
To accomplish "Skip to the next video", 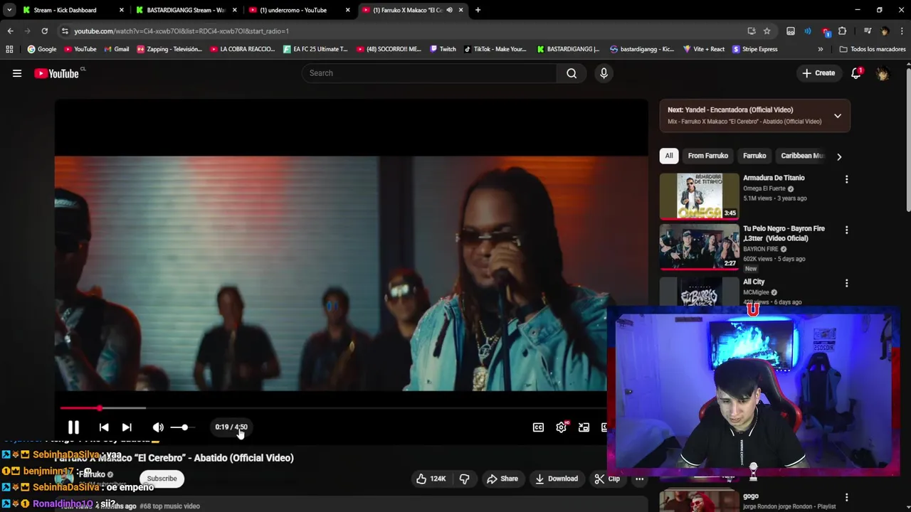I will click(127, 427).
